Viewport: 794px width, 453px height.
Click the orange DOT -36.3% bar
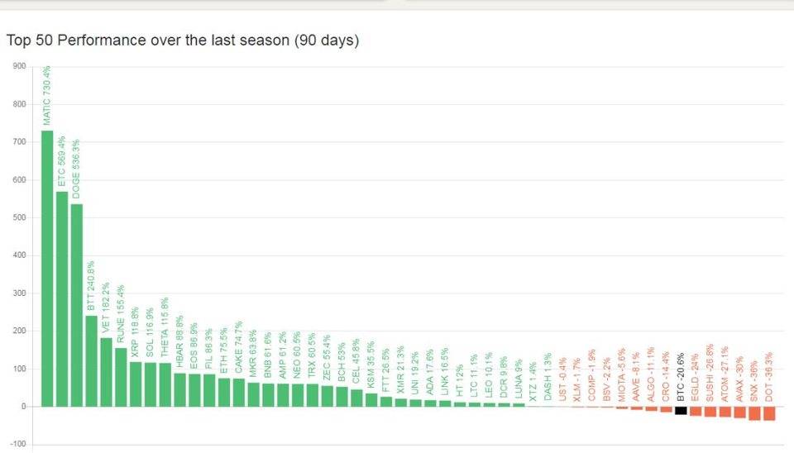769,413
